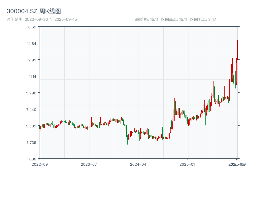Viewport: 264px width, 198px height.
Task: Click y-axis value 16.69
Action: tap(32, 27)
